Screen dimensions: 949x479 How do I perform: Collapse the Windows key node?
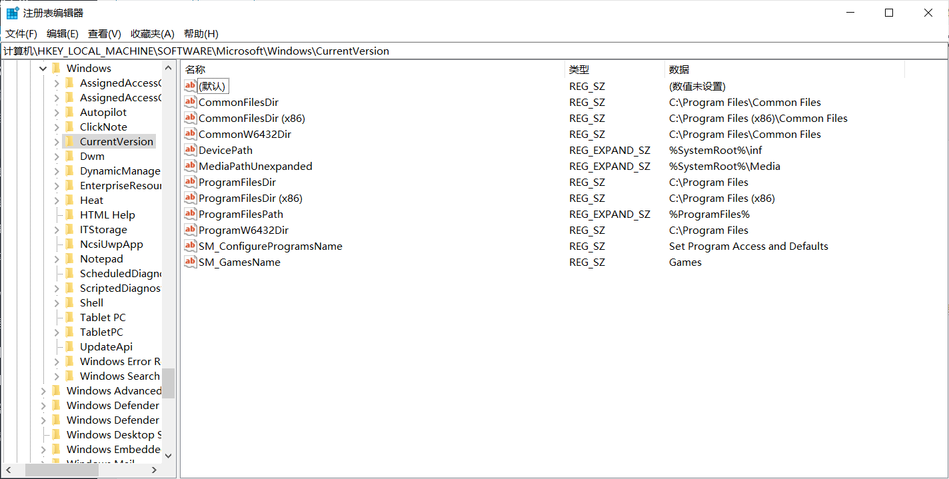coord(43,68)
